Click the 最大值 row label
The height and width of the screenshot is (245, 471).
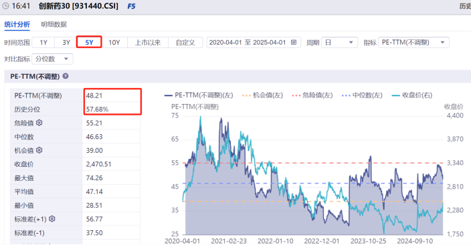point(24,178)
